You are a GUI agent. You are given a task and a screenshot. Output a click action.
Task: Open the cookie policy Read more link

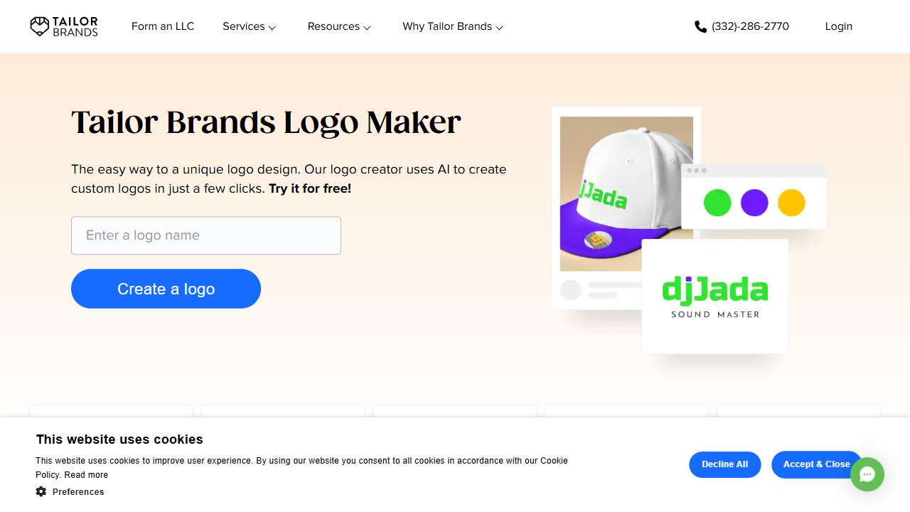[86, 475]
